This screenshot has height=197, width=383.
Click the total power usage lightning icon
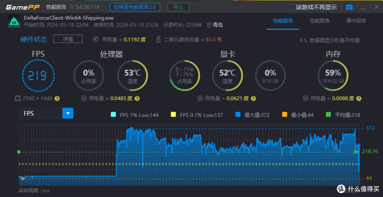tap(96, 39)
